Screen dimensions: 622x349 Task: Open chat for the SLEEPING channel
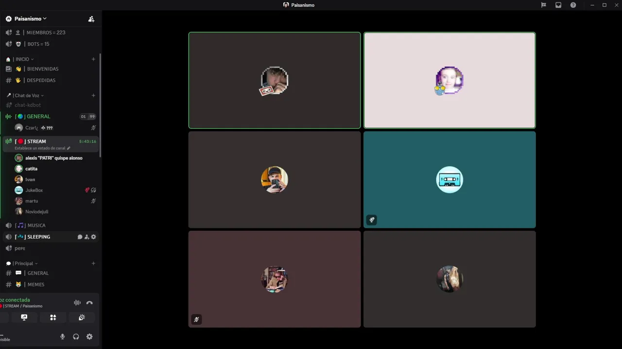click(80, 237)
